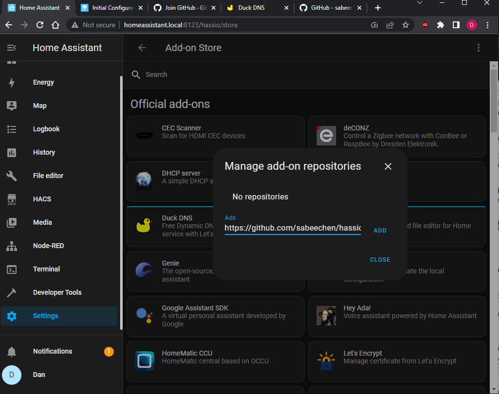Click the sidebar vertical scrollbar
This screenshot has width=499, height=394.
121,203
